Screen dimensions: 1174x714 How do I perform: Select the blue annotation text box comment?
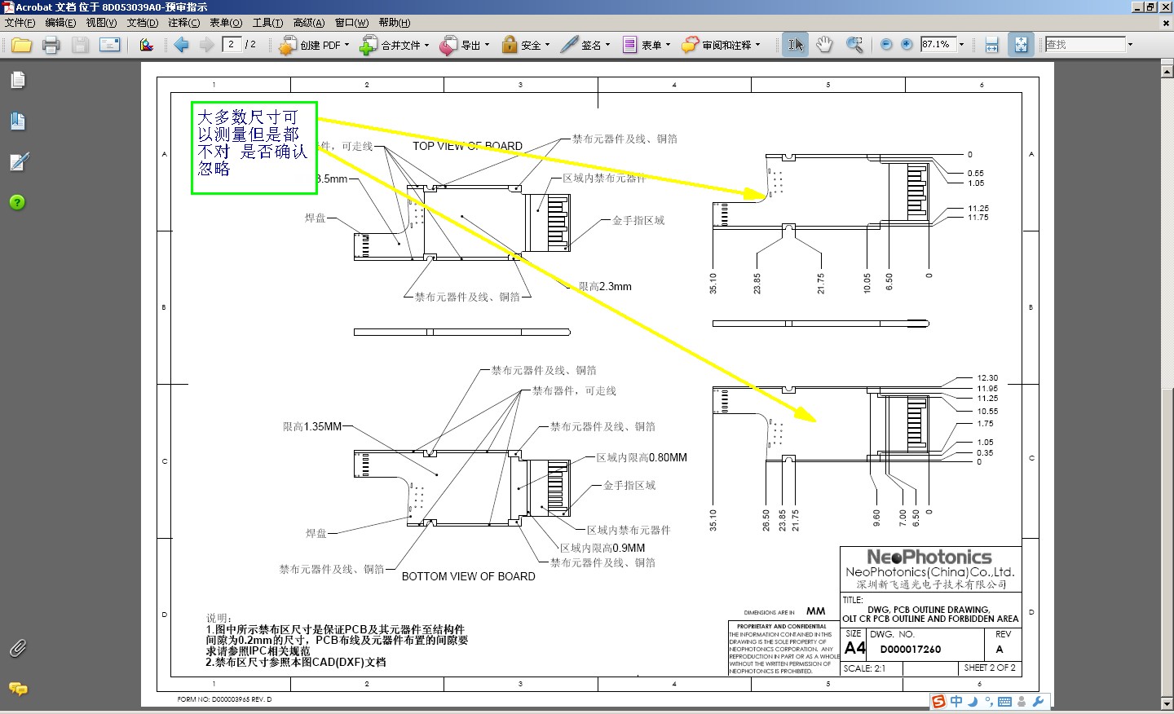254,148
